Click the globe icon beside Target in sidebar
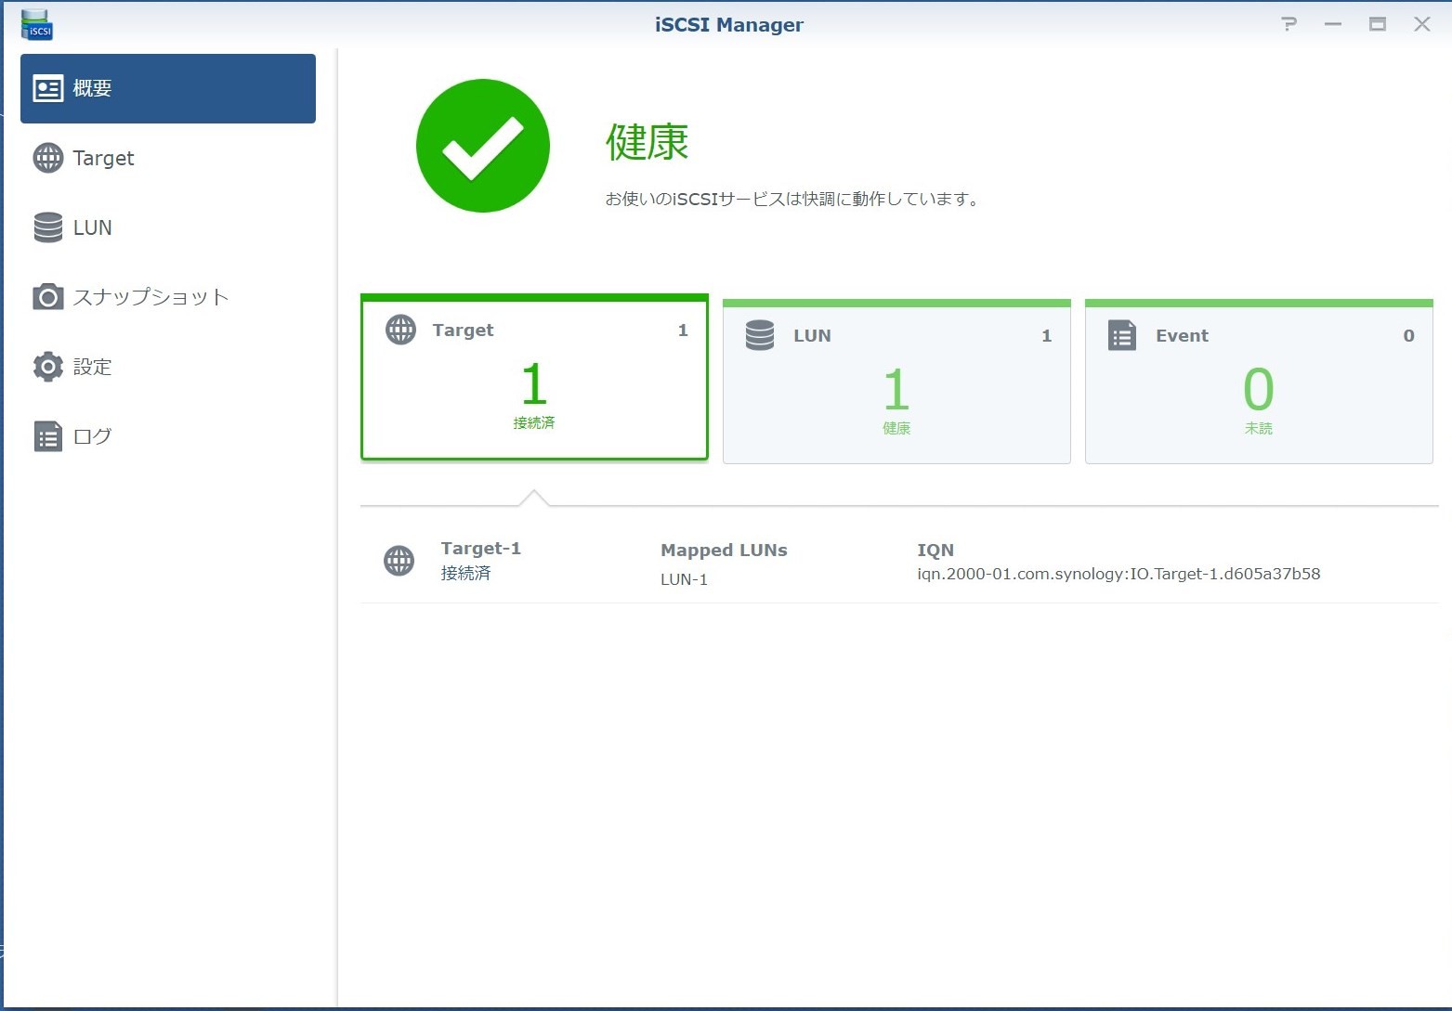1452x1011 pixels. tap(47, 158)
